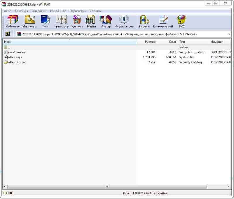Screen dimensions: 234x199
Task: Open the Команды menu
Action: point(21,11)
